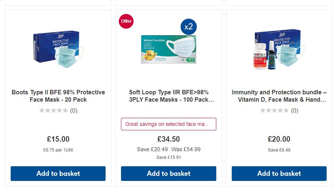
Task: Open the Boots Protective Face Mask image
Action: [x=58, y=49]
